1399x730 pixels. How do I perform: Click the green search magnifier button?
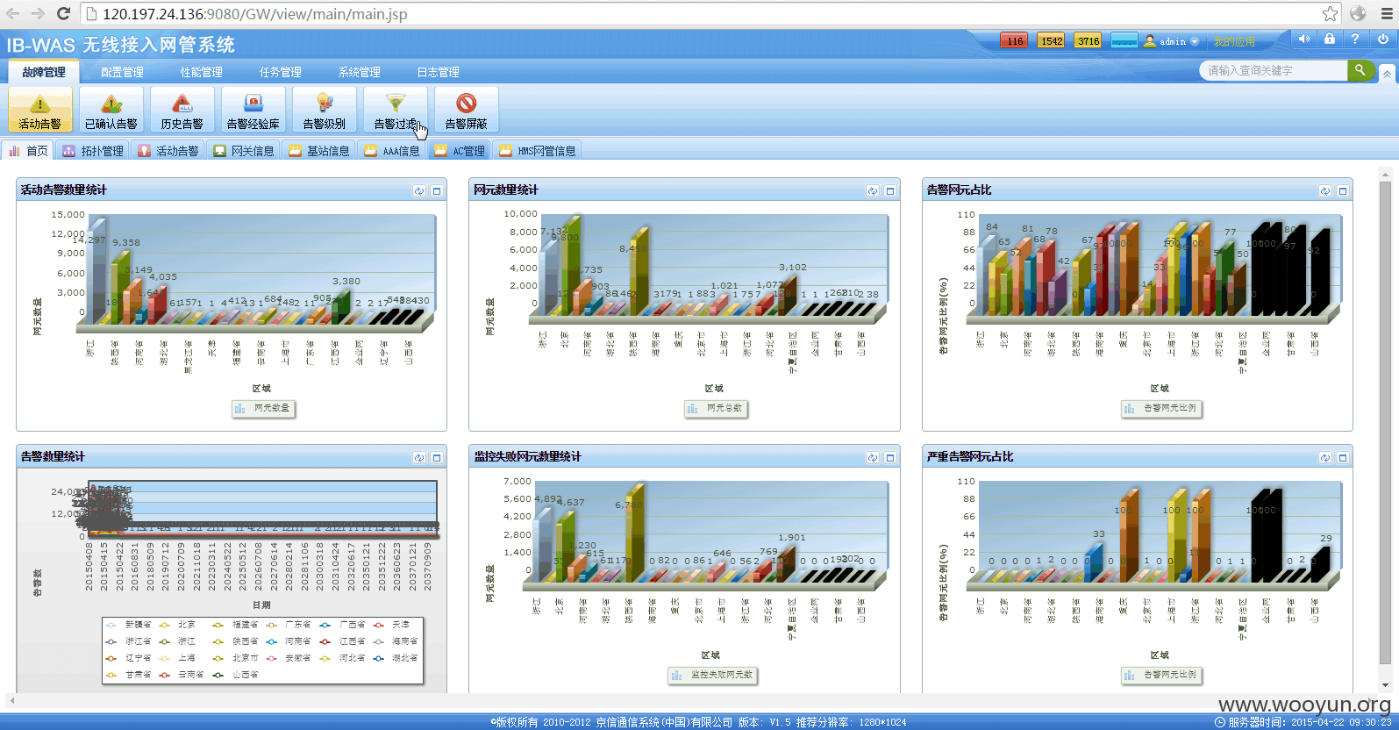tap(1360, 70)
